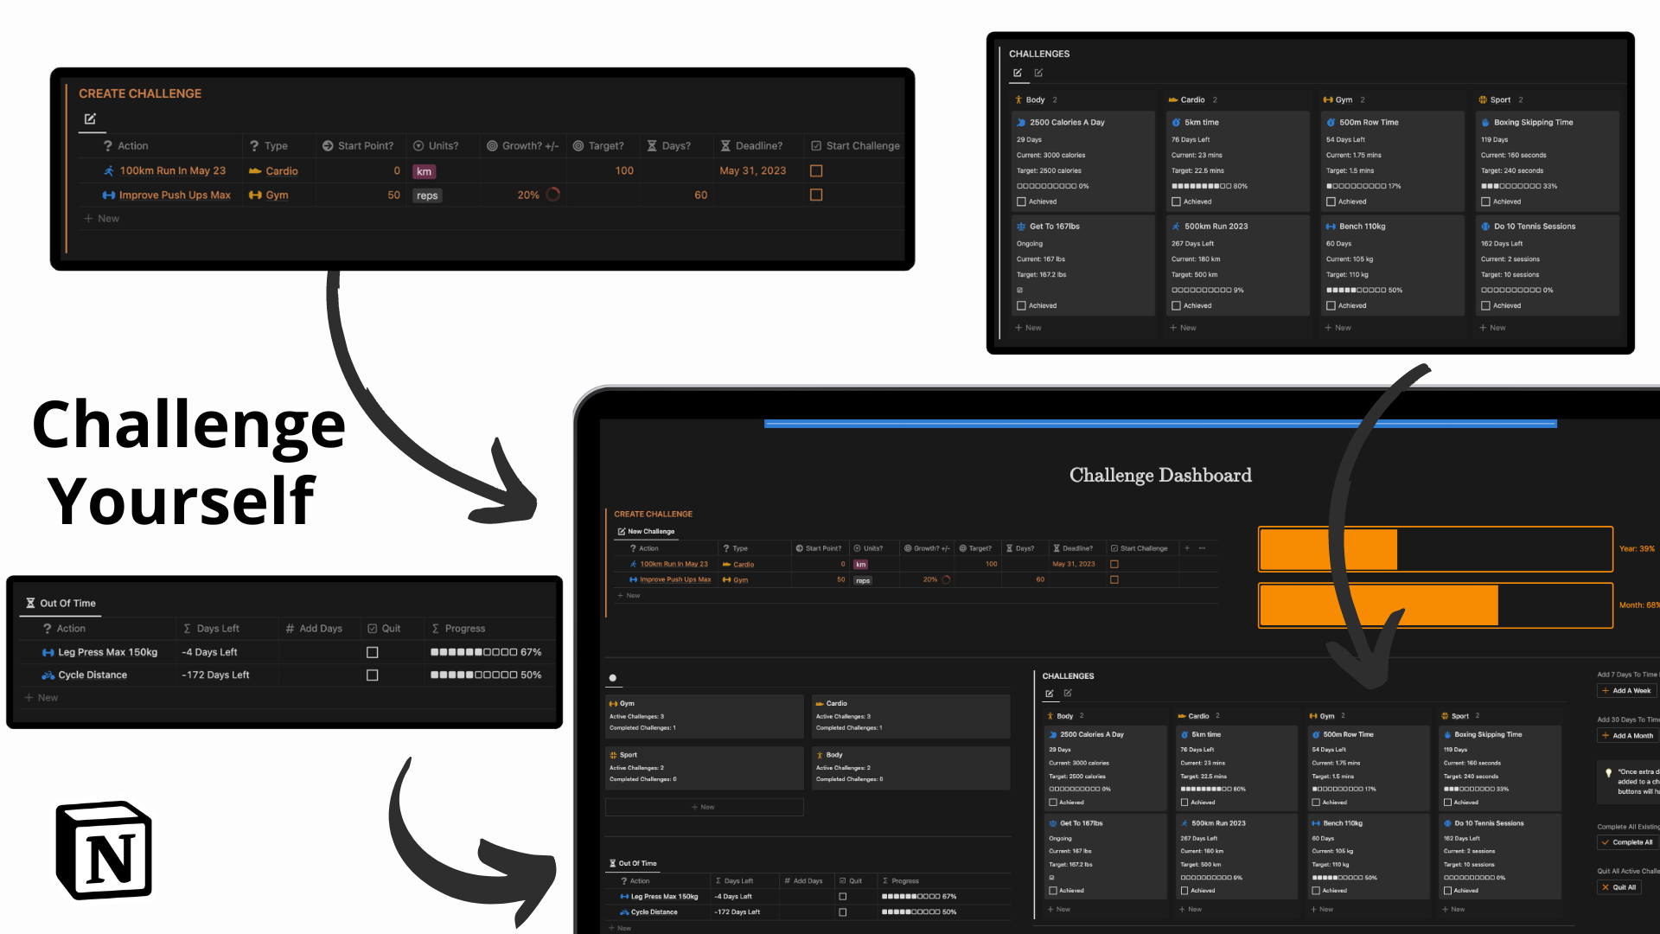Image resolution: width=1660 pixels, height=934 pixels.
Task: Toggle the Start Challenge checkbox for Push Ups
Action: (x=816, y=194)
